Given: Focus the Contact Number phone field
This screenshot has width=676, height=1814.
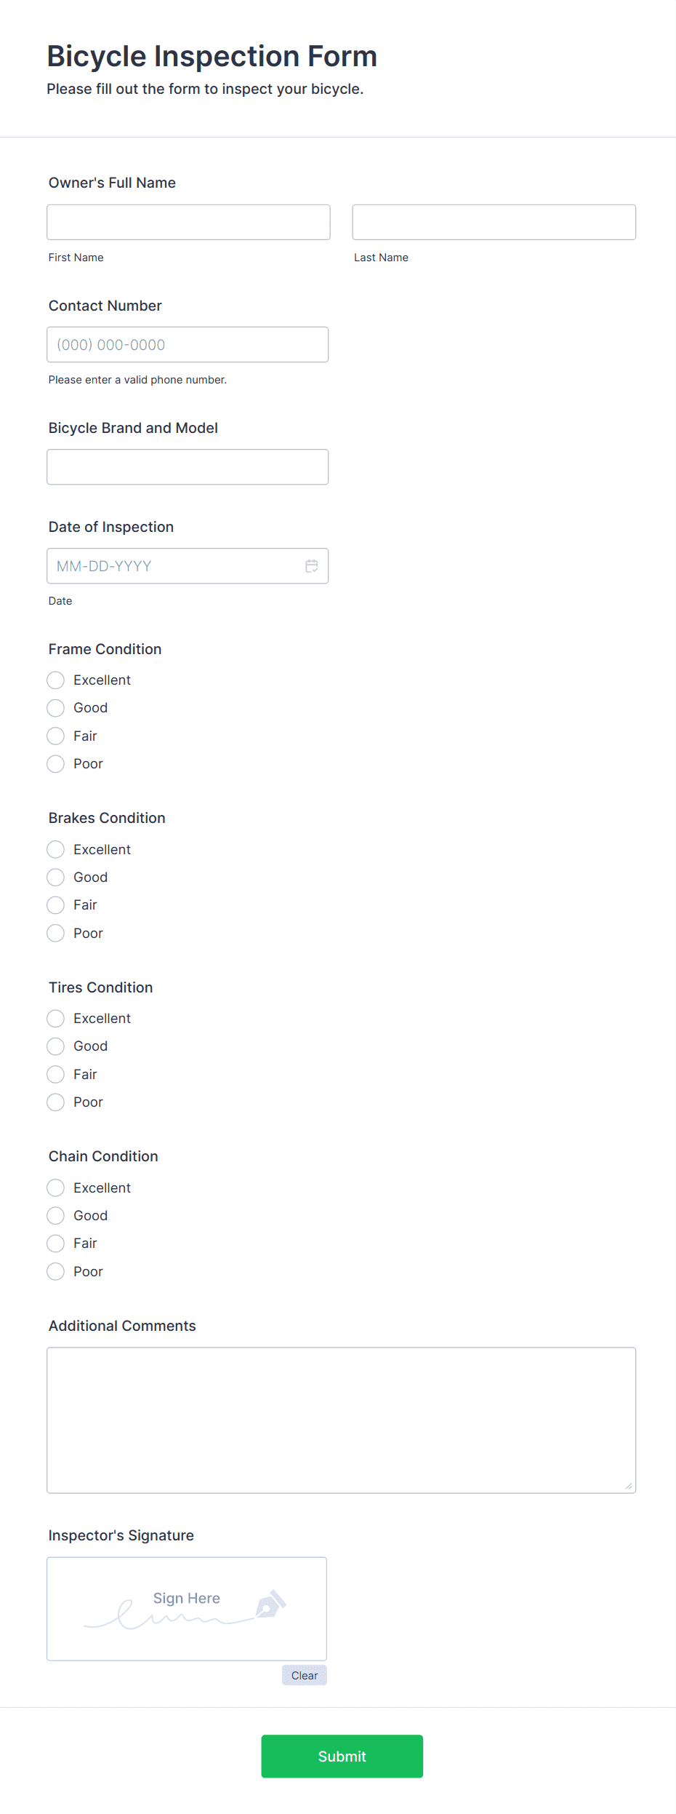Looking at the screenshot, I should pyautogui.click(x=188, y=344).
